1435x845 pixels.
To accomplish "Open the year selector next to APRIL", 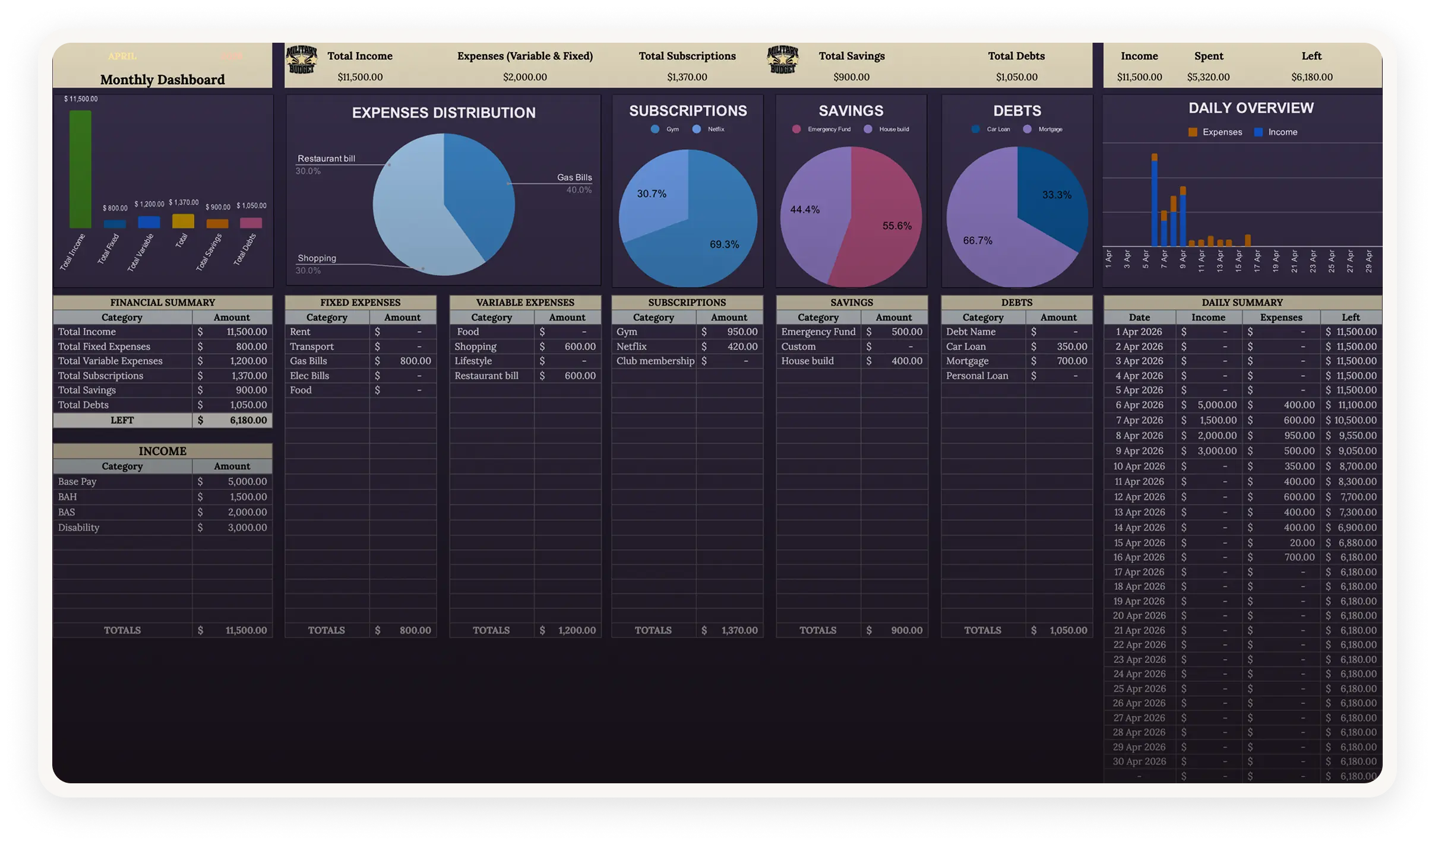I will coord(232,56).
